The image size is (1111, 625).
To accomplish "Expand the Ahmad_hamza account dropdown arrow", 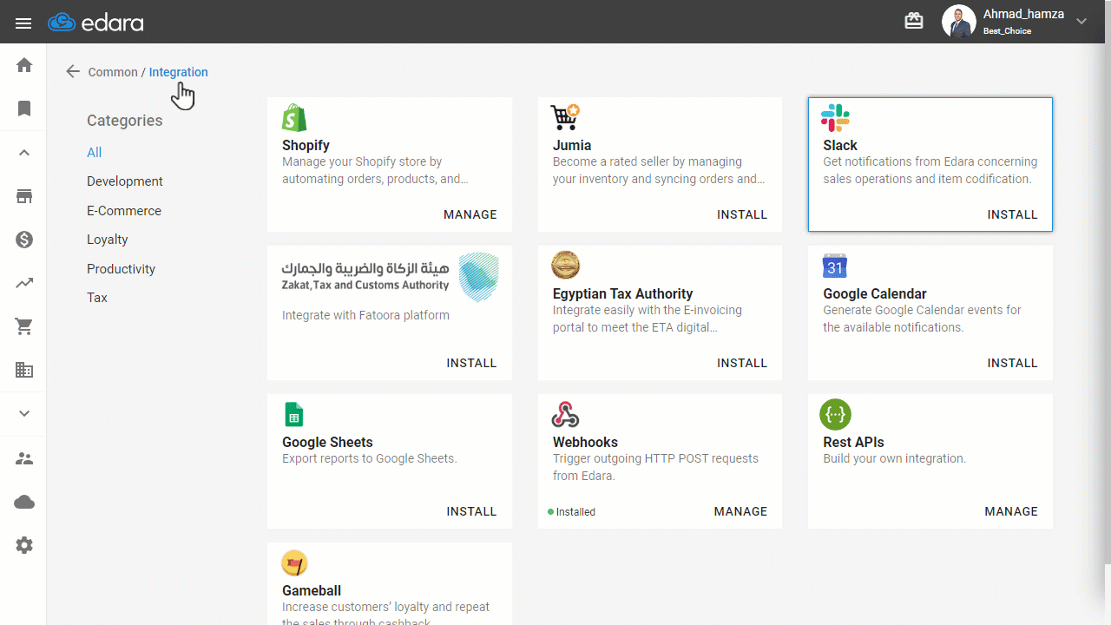I will tap(1081, 22).
